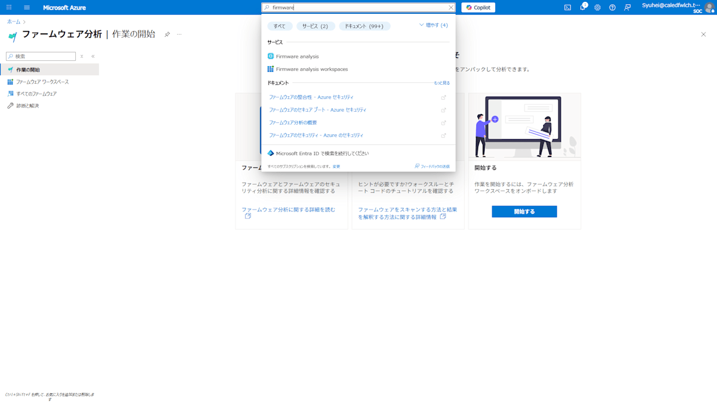Pin the ファームウェア分析 page

pyautogui.click(x=167, y=35)
